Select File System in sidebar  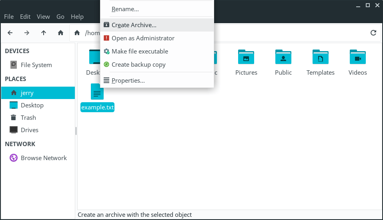click(36, 65)
